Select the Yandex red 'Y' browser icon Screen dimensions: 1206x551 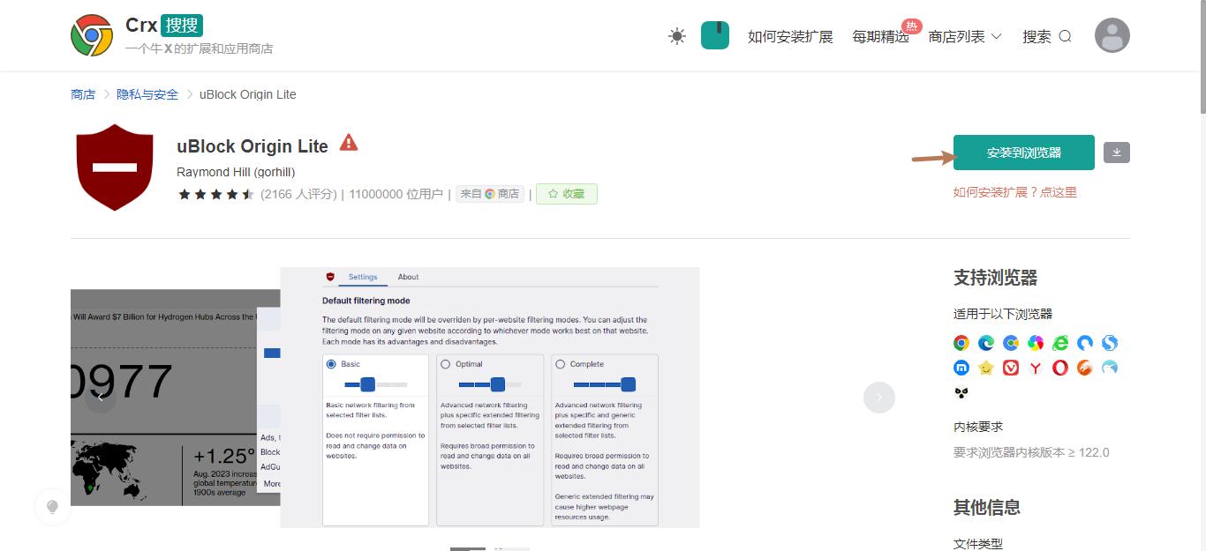(x=1036, y=368)
